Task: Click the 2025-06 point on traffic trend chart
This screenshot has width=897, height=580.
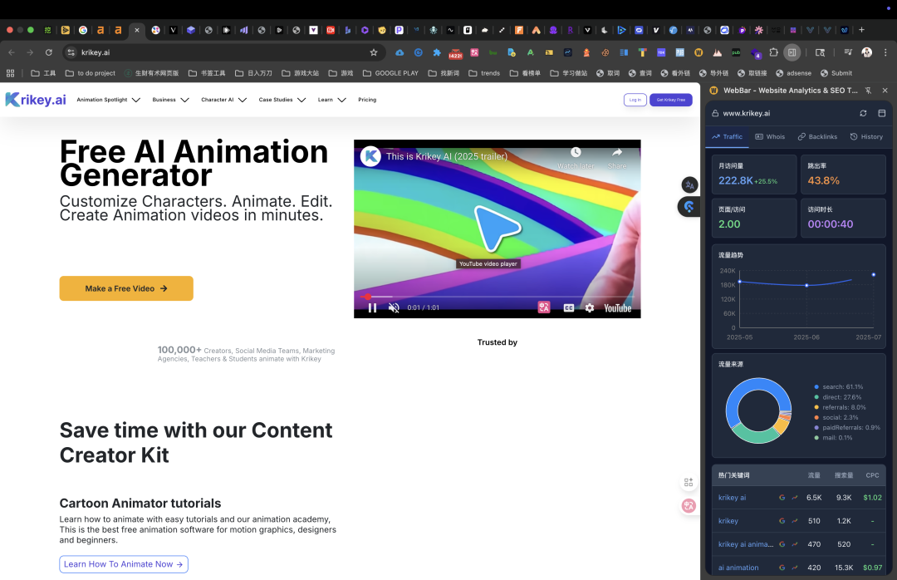Action: tap(806, 285)
